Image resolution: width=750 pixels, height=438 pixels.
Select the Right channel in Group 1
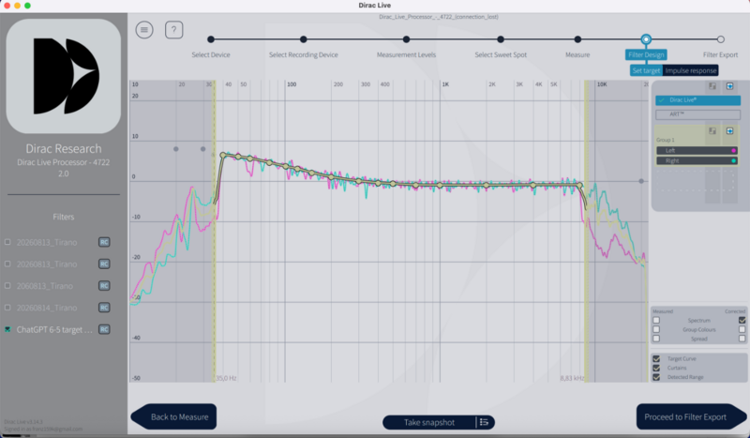697,160
